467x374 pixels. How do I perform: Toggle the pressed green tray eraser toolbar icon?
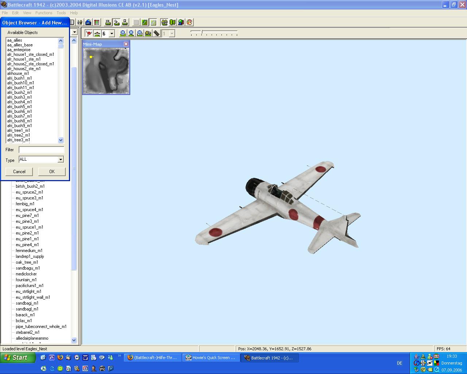tap(116, 22)
